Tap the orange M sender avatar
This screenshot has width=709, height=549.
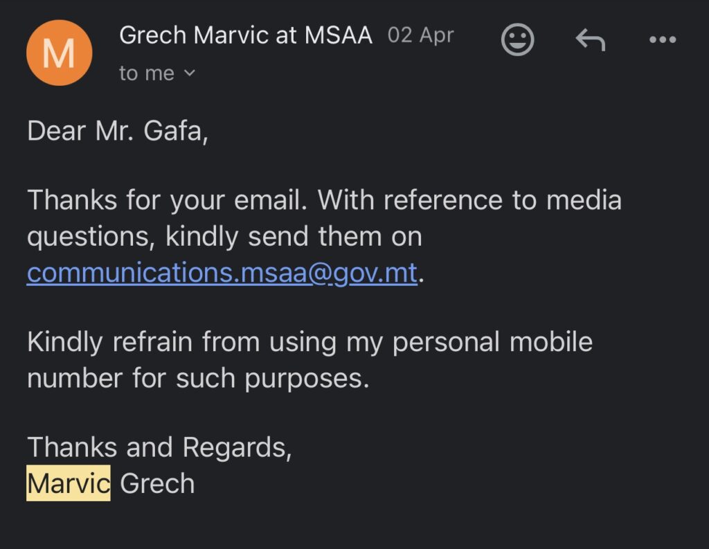coord(60,53)
